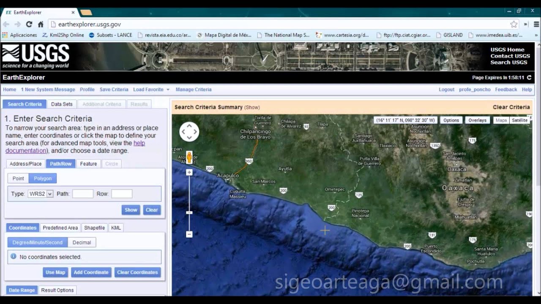Open The National Map bookmark
This screenshot has height=304, width=541.
283,35
